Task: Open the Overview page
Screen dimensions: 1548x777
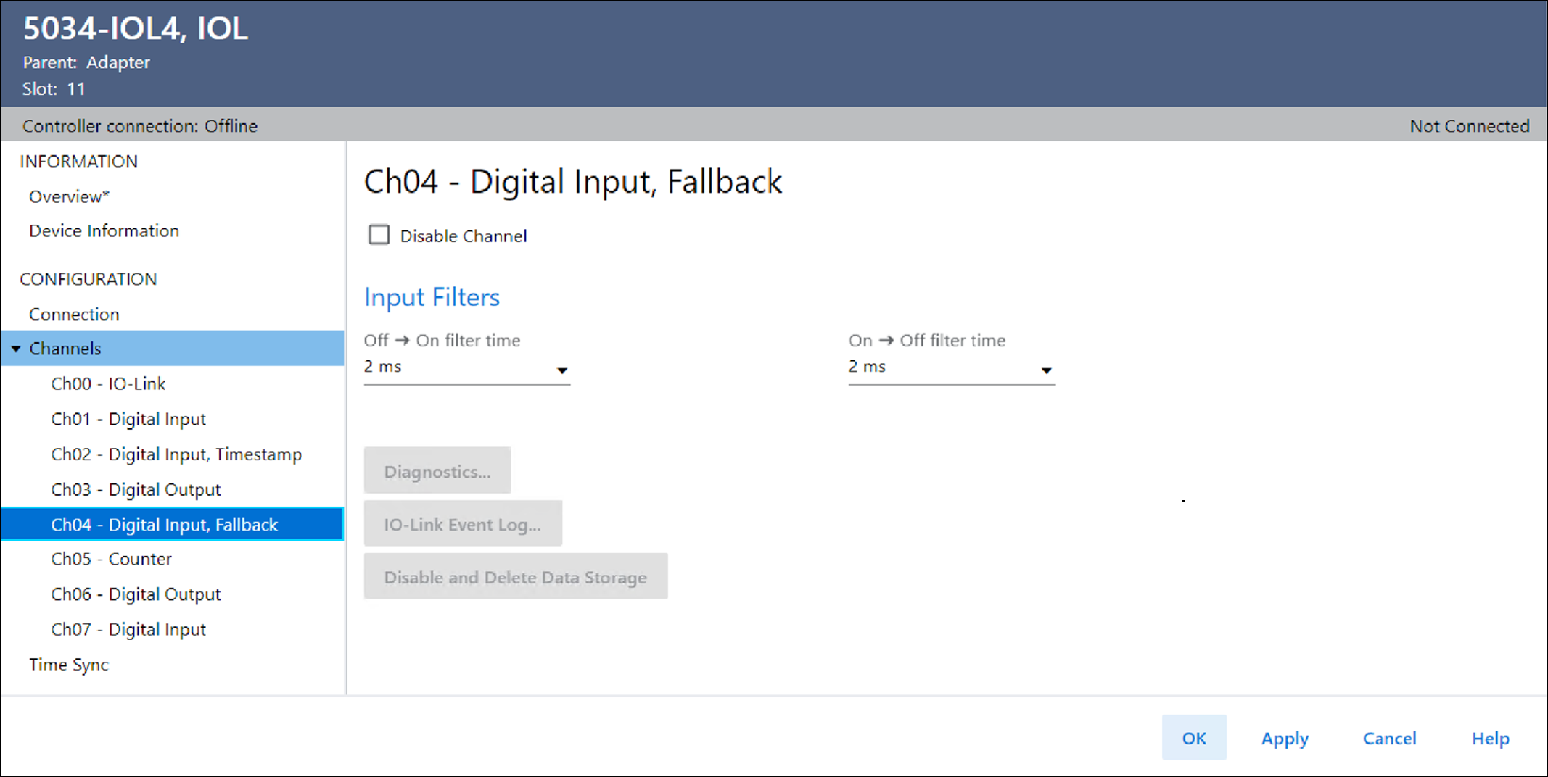Action: [69, 197]
